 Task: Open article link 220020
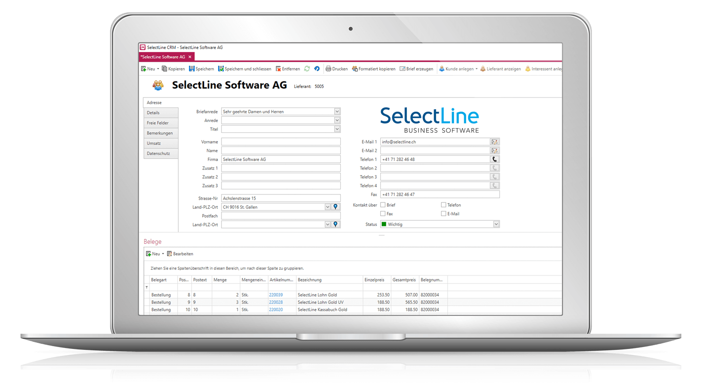point(276,310)
